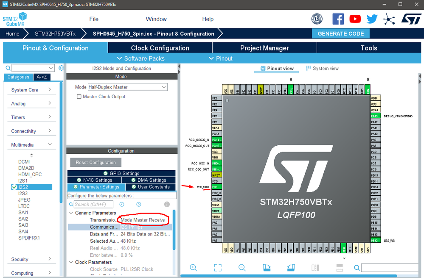The width and height of the screenshot is (424, 280).
Task: Select the green PA13 pin on chip
Action: pyautogui.click(x=375, y=116)
